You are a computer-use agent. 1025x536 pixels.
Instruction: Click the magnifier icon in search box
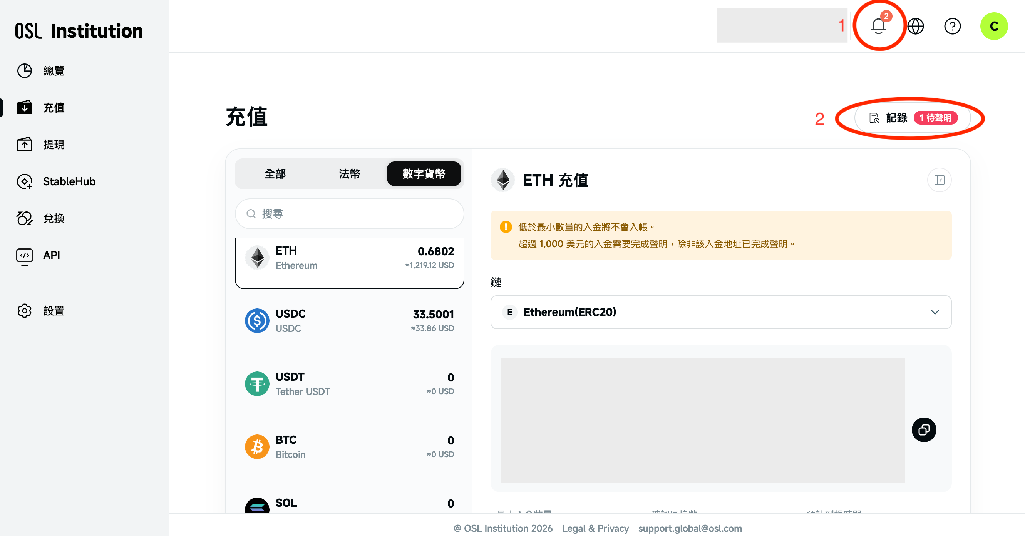click(251, 214)
